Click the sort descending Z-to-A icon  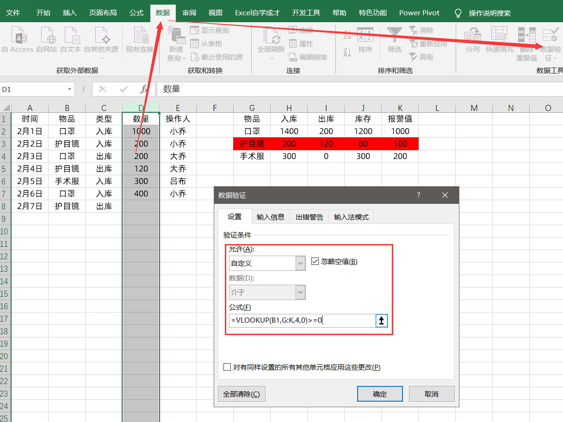[347, 52]
